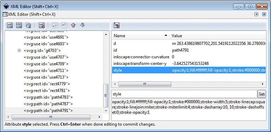Screen dimensions: 271x132
Task: Click the New text node icon
Action: coord(19,25)
